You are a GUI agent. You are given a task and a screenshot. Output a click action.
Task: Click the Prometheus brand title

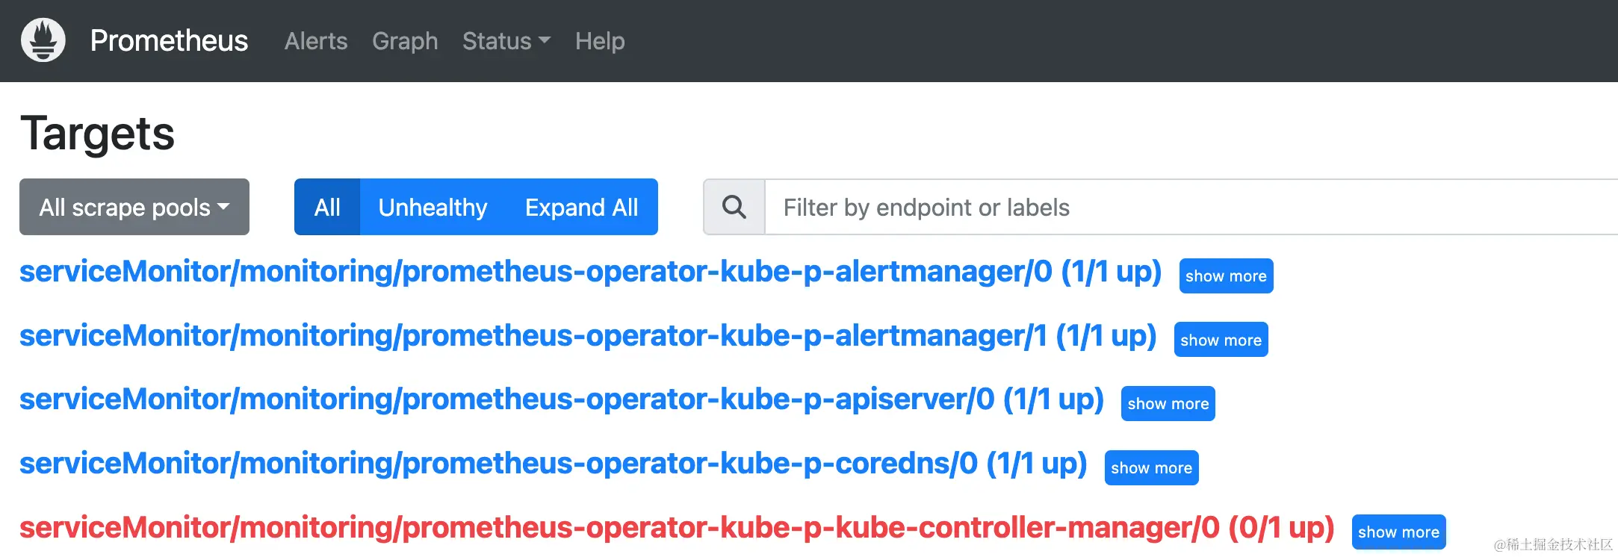[x=169, y=41]
